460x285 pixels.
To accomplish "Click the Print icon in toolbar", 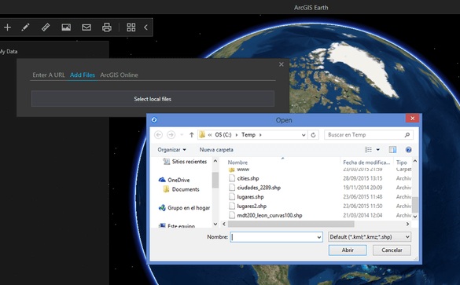I will click(107, 27).
